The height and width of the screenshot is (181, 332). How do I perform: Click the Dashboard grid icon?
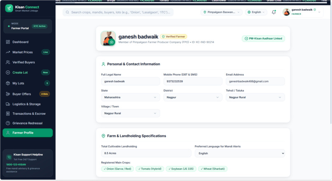8,42
